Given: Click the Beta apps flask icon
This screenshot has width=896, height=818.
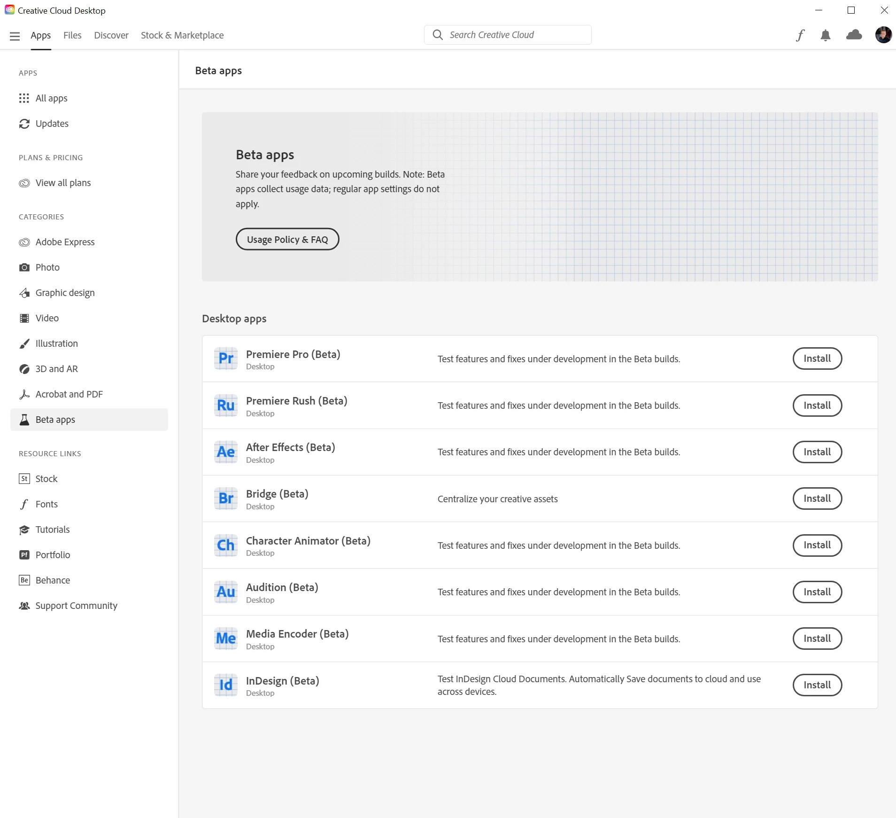Looking at the screenshot, I should 24,420.
